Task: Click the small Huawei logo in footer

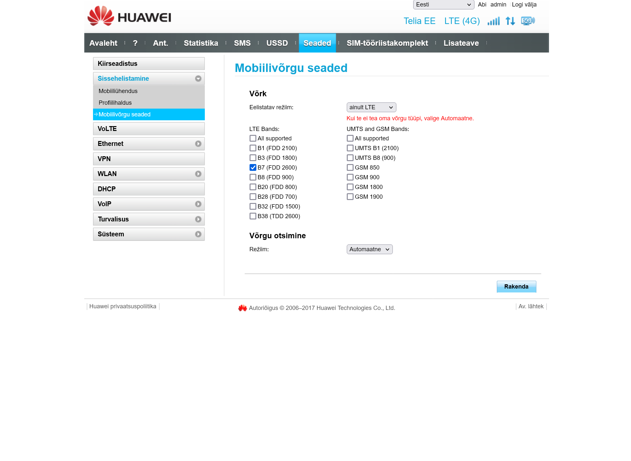Action: [242, 308]
